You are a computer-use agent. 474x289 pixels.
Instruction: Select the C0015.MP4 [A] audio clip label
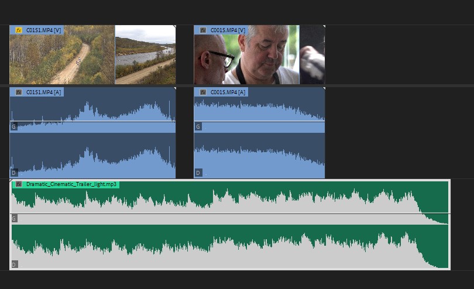click(228, 92)
